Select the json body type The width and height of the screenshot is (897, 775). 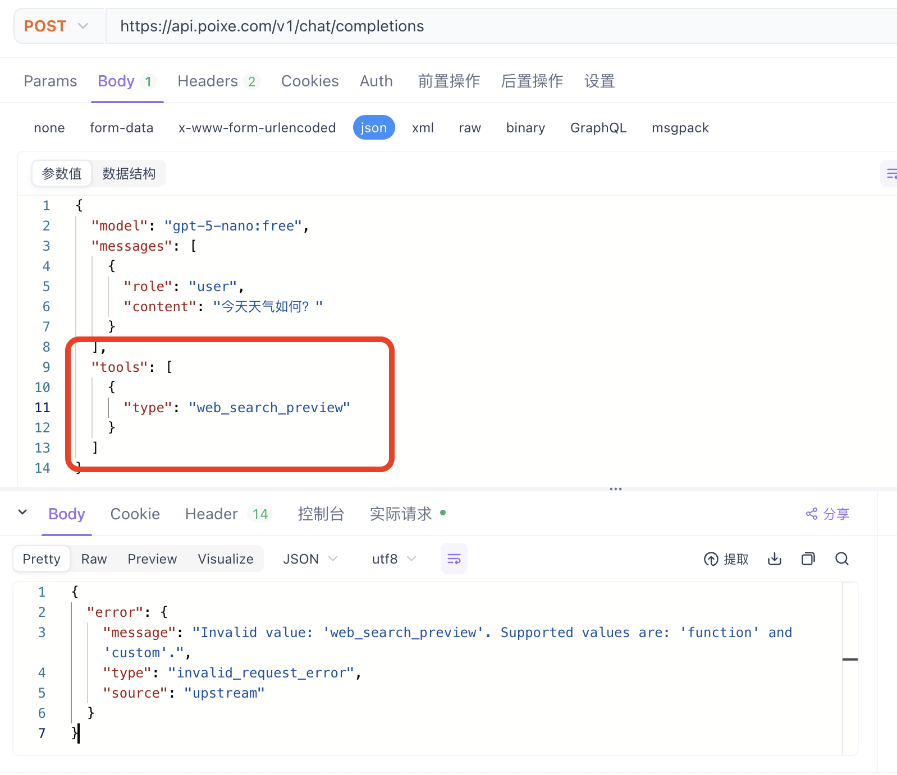point(374,128)
